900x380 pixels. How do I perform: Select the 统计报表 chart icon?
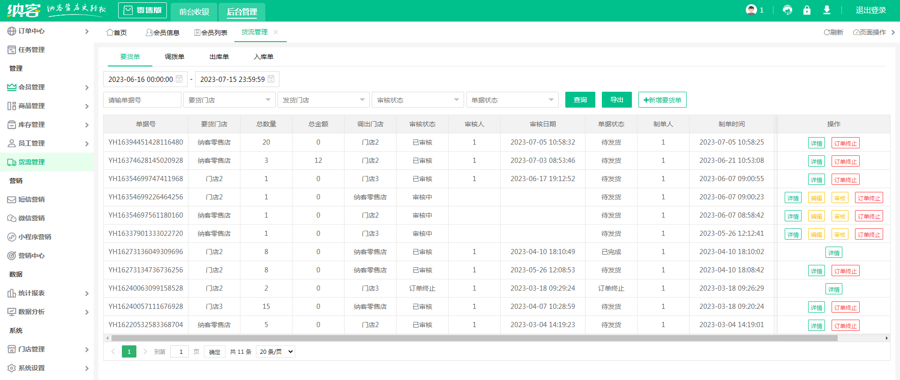(x=12, y=293)
